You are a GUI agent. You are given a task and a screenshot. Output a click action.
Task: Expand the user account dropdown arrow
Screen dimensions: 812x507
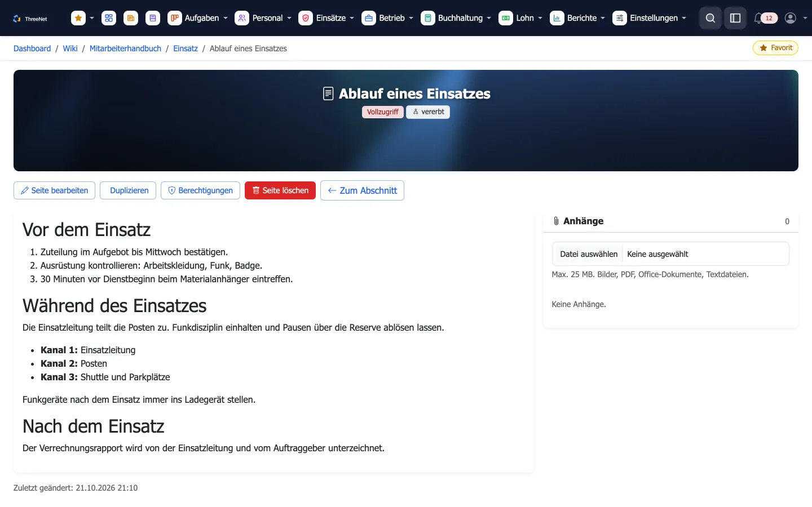click(805, 18)
